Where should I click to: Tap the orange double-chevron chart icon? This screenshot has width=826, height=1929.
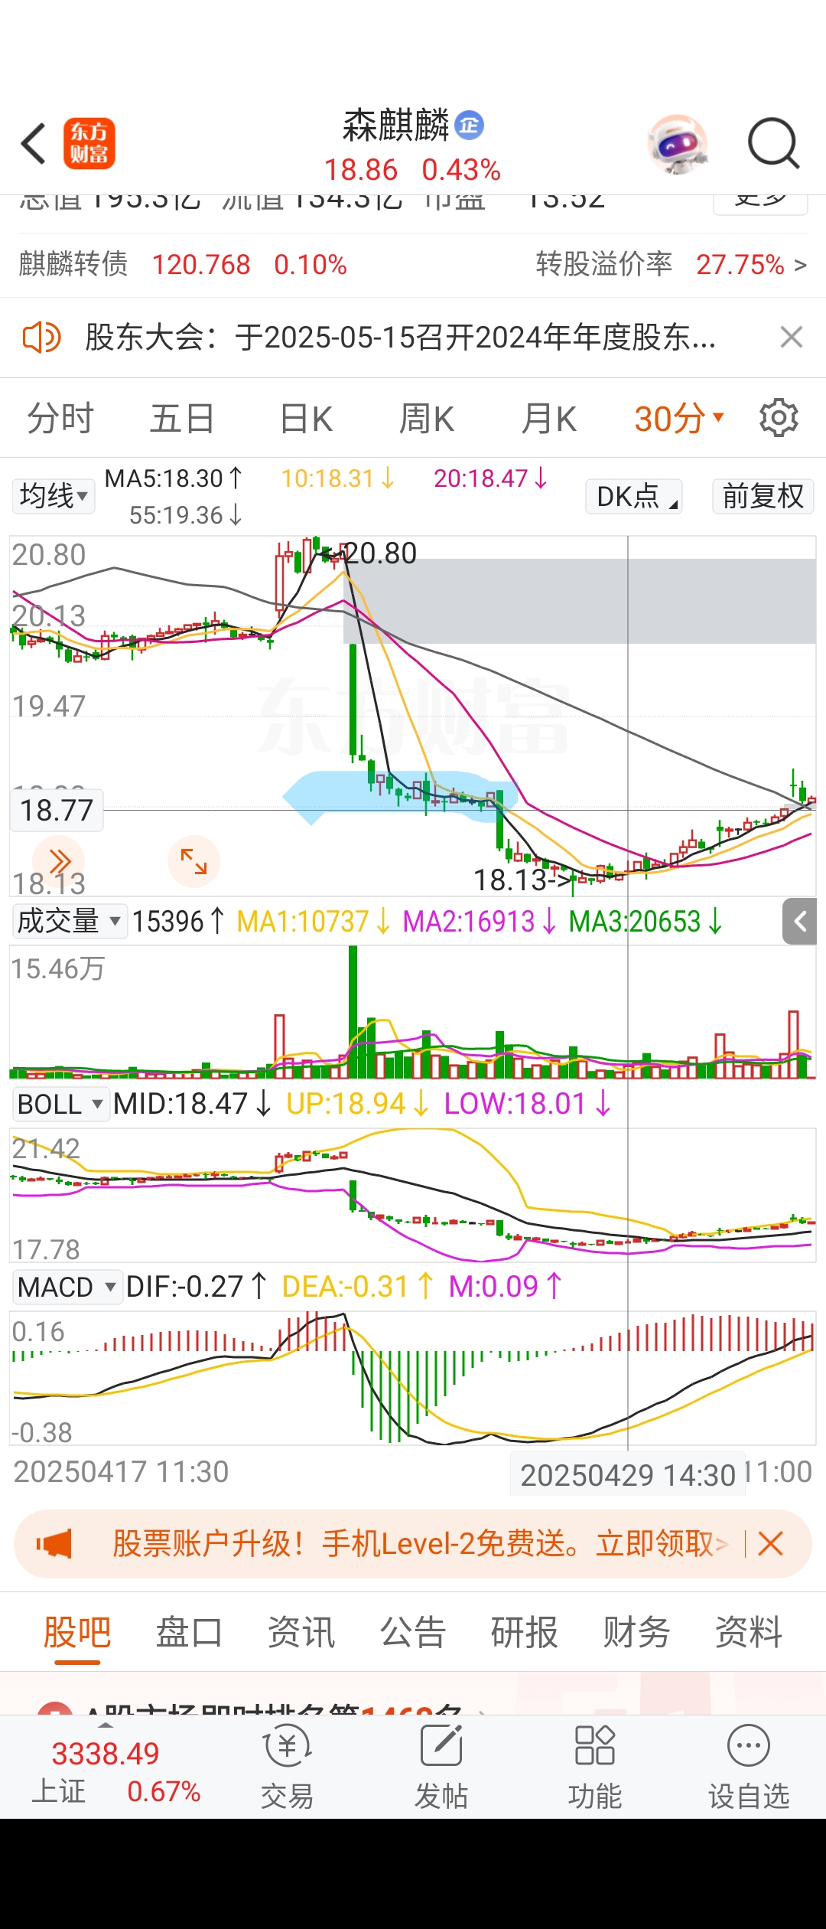click(59, 861)
